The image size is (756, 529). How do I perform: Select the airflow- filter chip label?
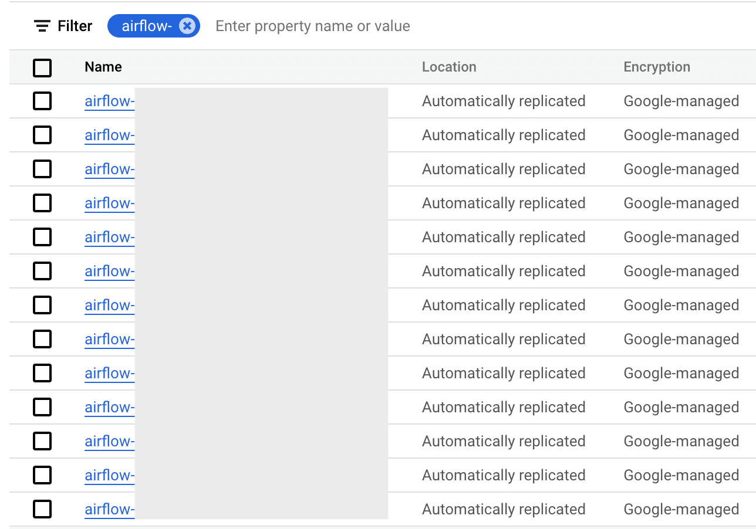(147, 26)
